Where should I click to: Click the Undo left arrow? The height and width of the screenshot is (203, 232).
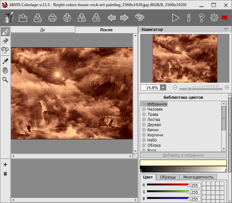coord(111,18)
